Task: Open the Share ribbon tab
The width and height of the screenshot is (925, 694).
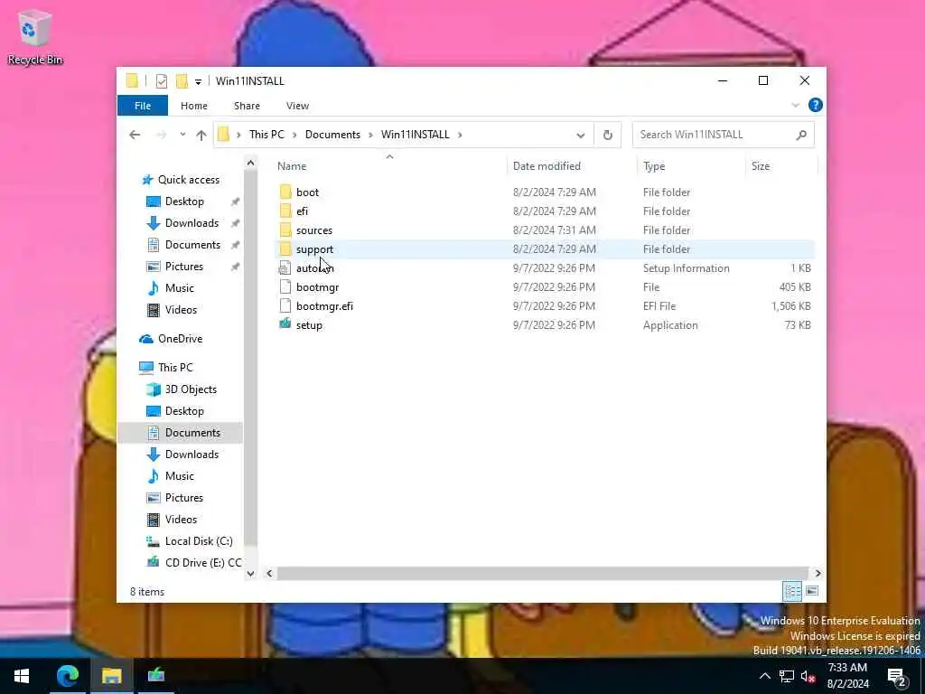Action: (247, 106)
